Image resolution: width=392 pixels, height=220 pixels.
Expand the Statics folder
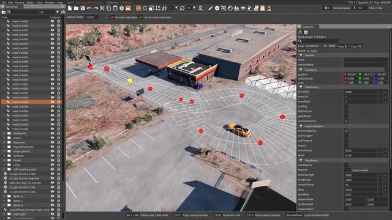click(4, 138)
